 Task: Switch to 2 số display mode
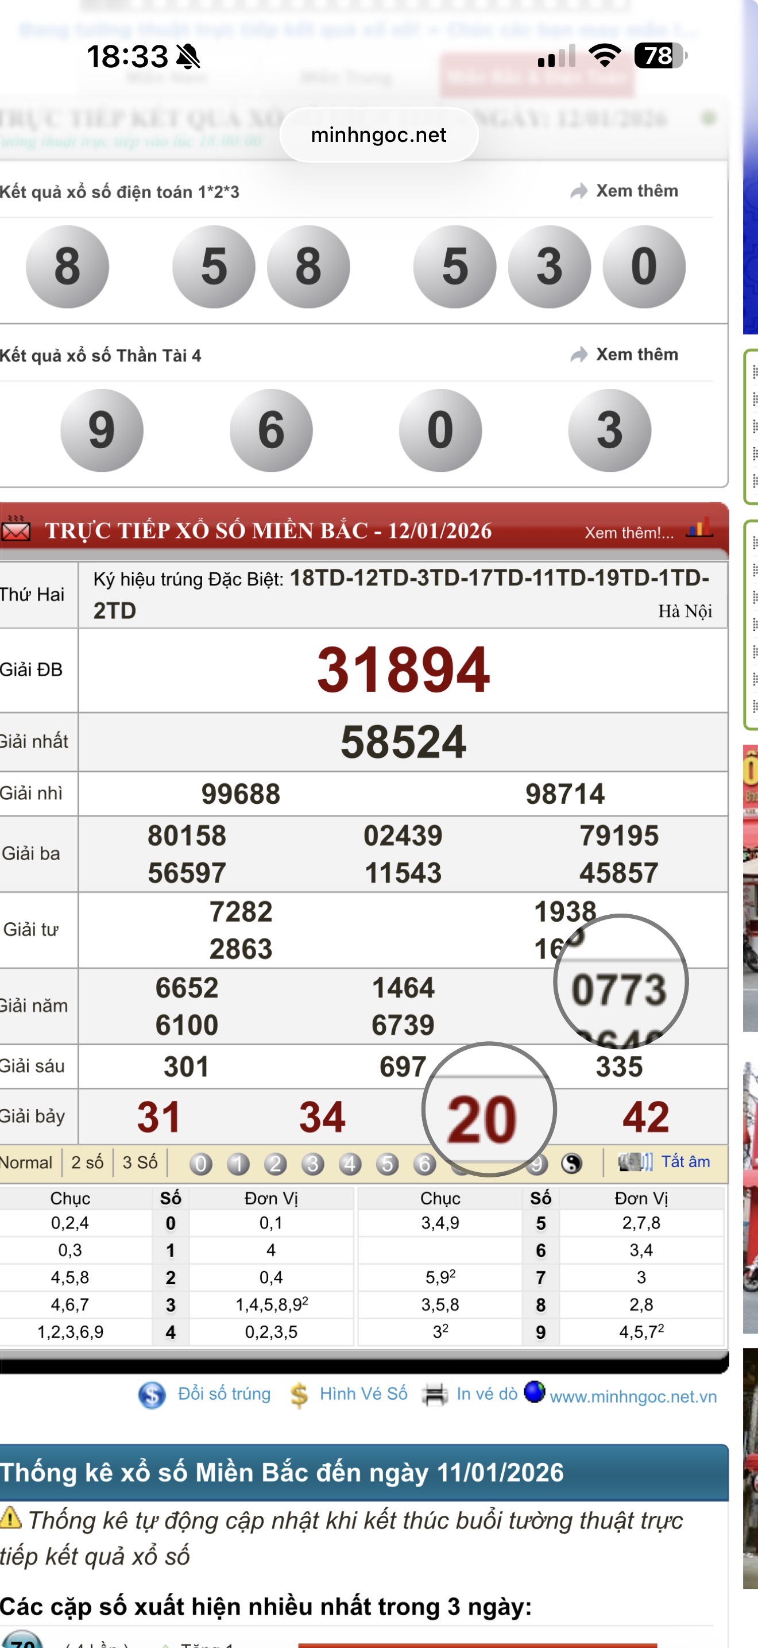(87, 1162)
